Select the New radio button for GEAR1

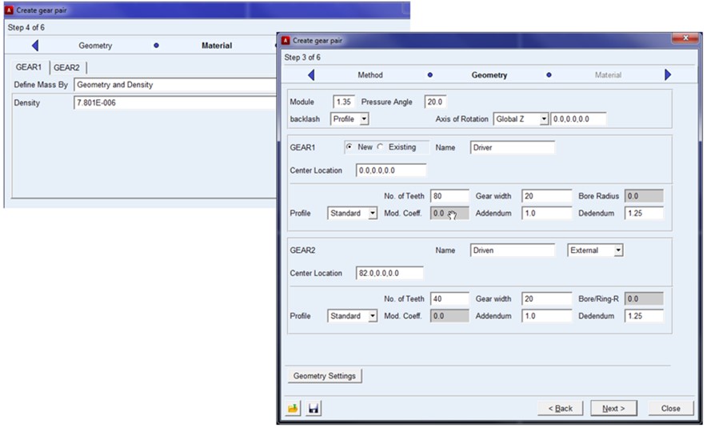(x=350, y=147)
